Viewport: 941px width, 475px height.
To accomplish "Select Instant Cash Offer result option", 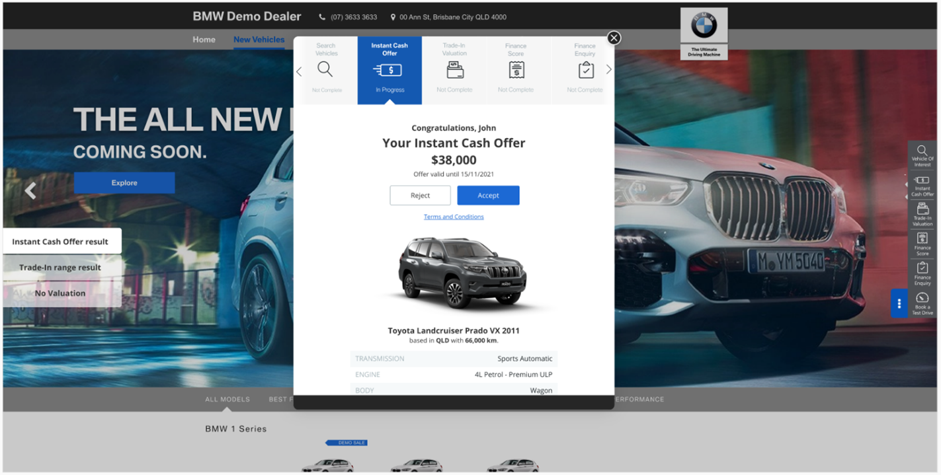I will click(x=61, y=241).
